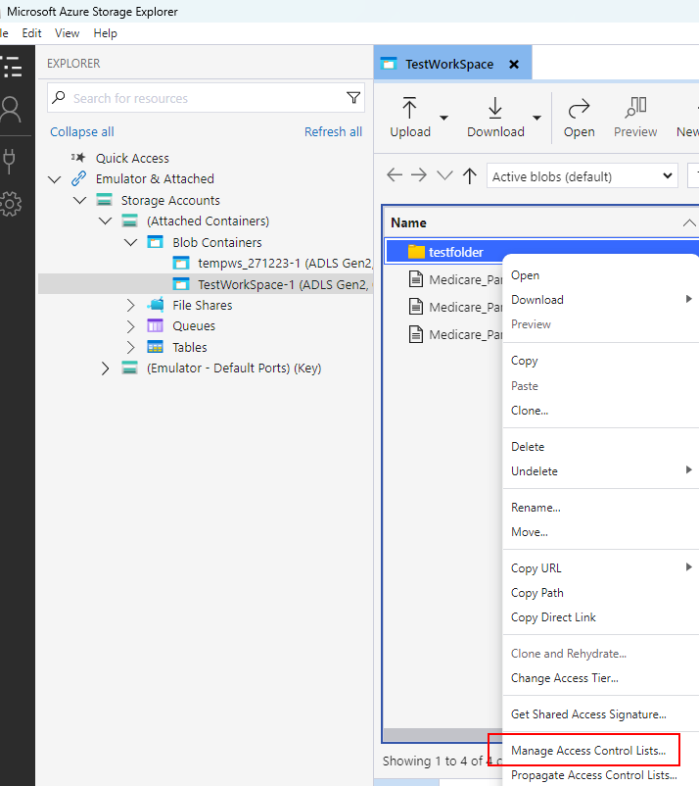Go forward with the right arrow navigation icon
The height and width of the screenshot is (786, 699).
[x=419, y=175]
